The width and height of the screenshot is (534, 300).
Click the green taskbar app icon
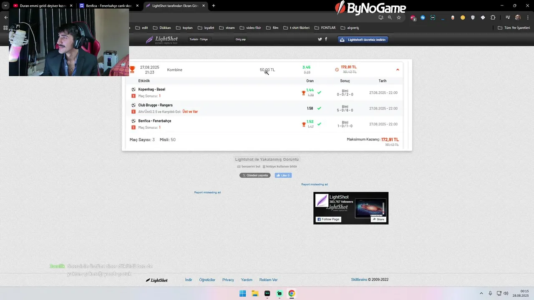click(x=280, y=293)
